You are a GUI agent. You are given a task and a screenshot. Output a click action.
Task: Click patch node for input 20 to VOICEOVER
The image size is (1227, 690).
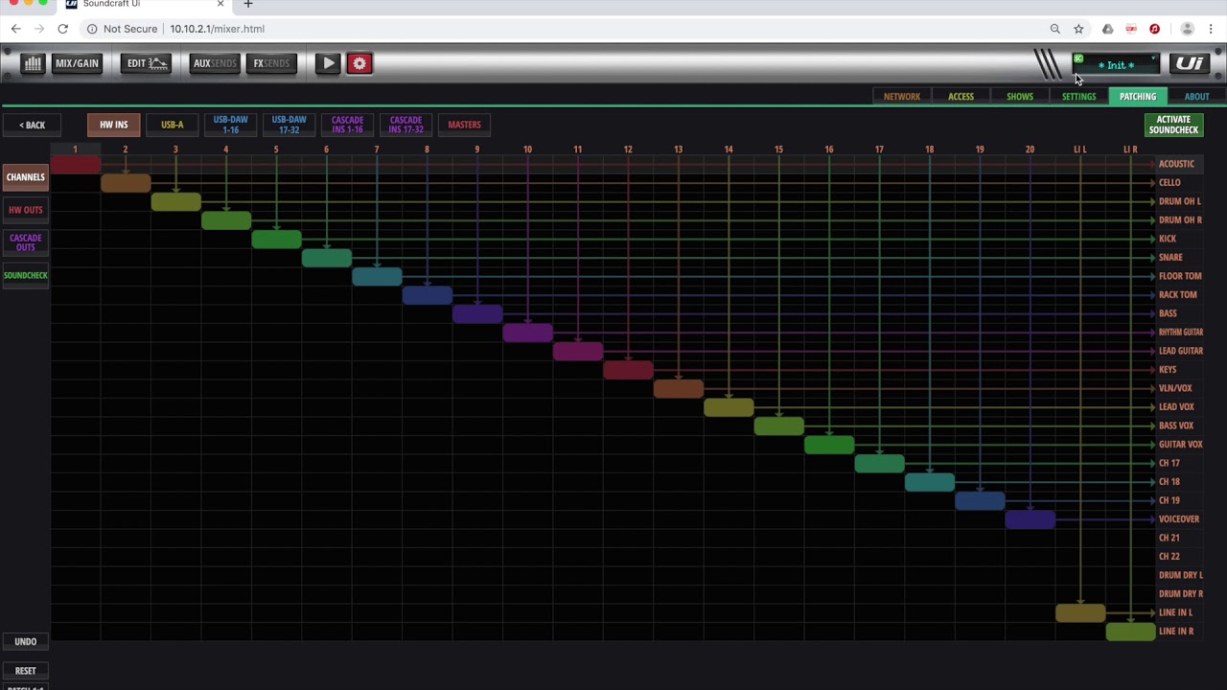tap(1030, 519)
